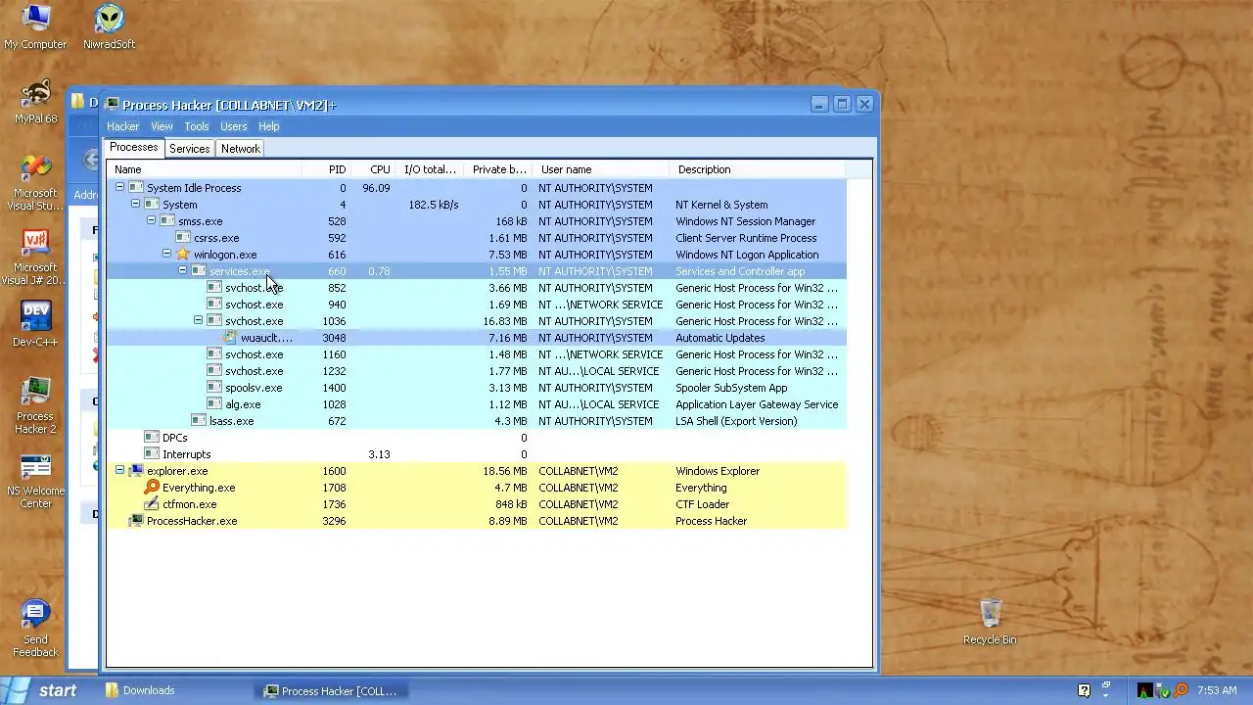Click the csrss.exe process icon
Viewport: 1253px width, 705px height.
(183, 238)
